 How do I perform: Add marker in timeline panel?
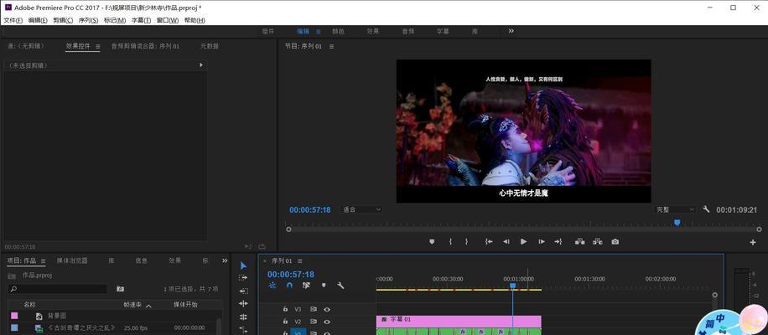pos(324,285)
